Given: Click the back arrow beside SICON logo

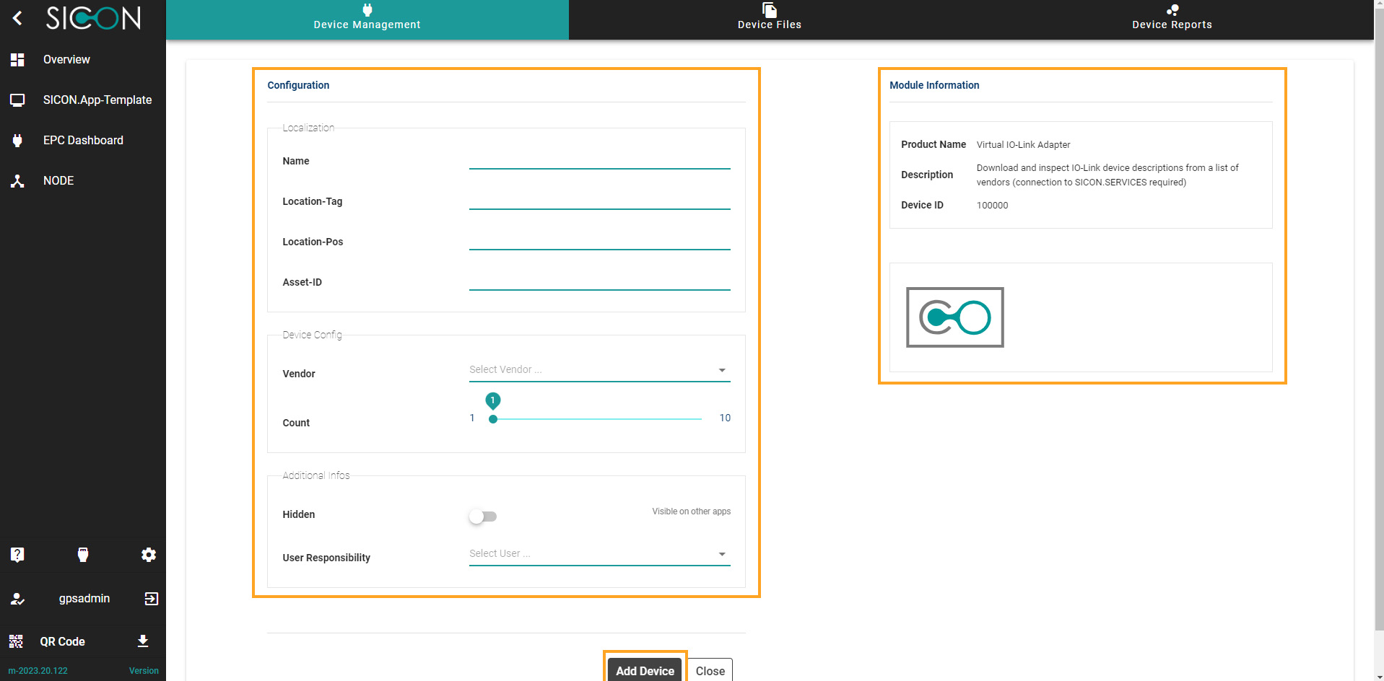Looking at the screenshot, I should point(18,18).
